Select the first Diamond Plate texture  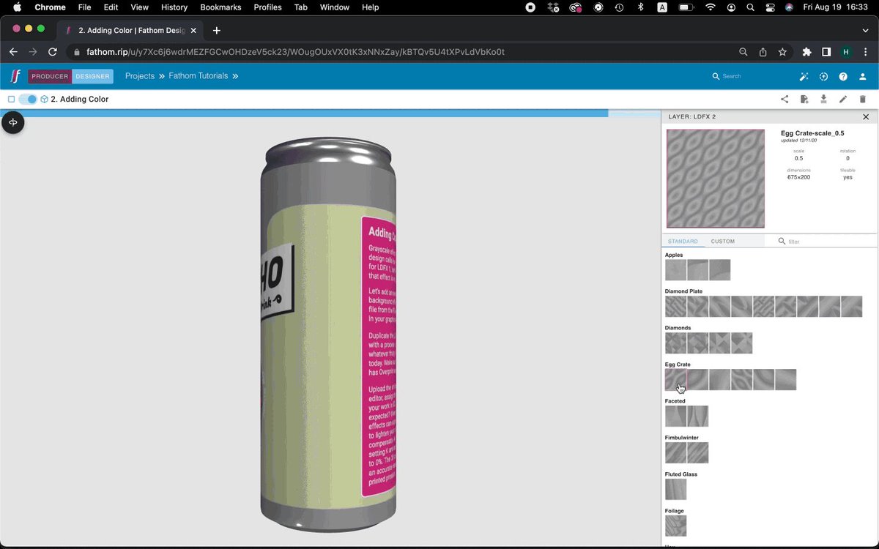pyautogui.click(x=675, y=307)
